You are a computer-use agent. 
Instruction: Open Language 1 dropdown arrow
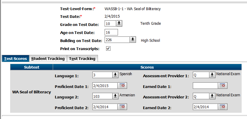[x=115, y=75]
